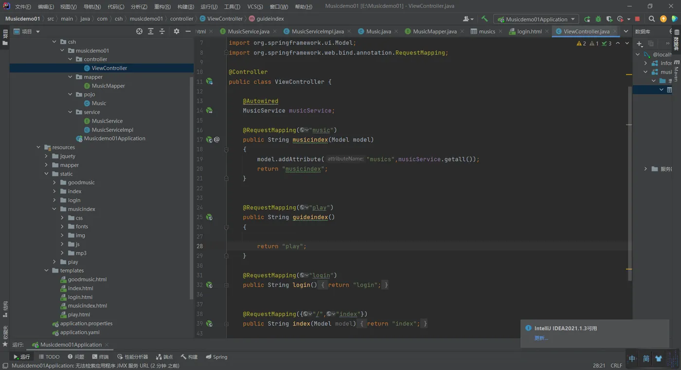The height and width of the screenshot is (370, 681).
Task: Click the profiler run icon
Action: pyautogui.click(x=621, y=19)
